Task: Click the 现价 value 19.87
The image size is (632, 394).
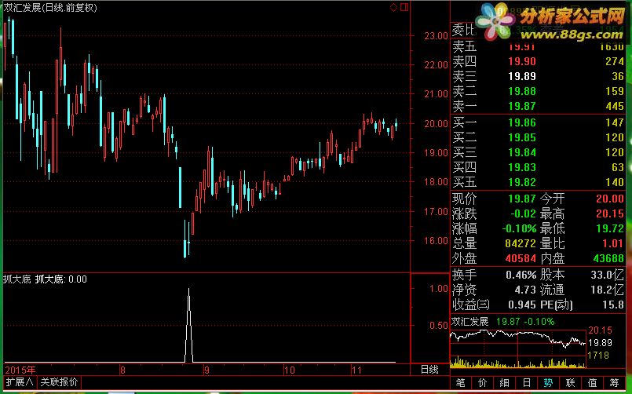Action: tap(522, 199)
